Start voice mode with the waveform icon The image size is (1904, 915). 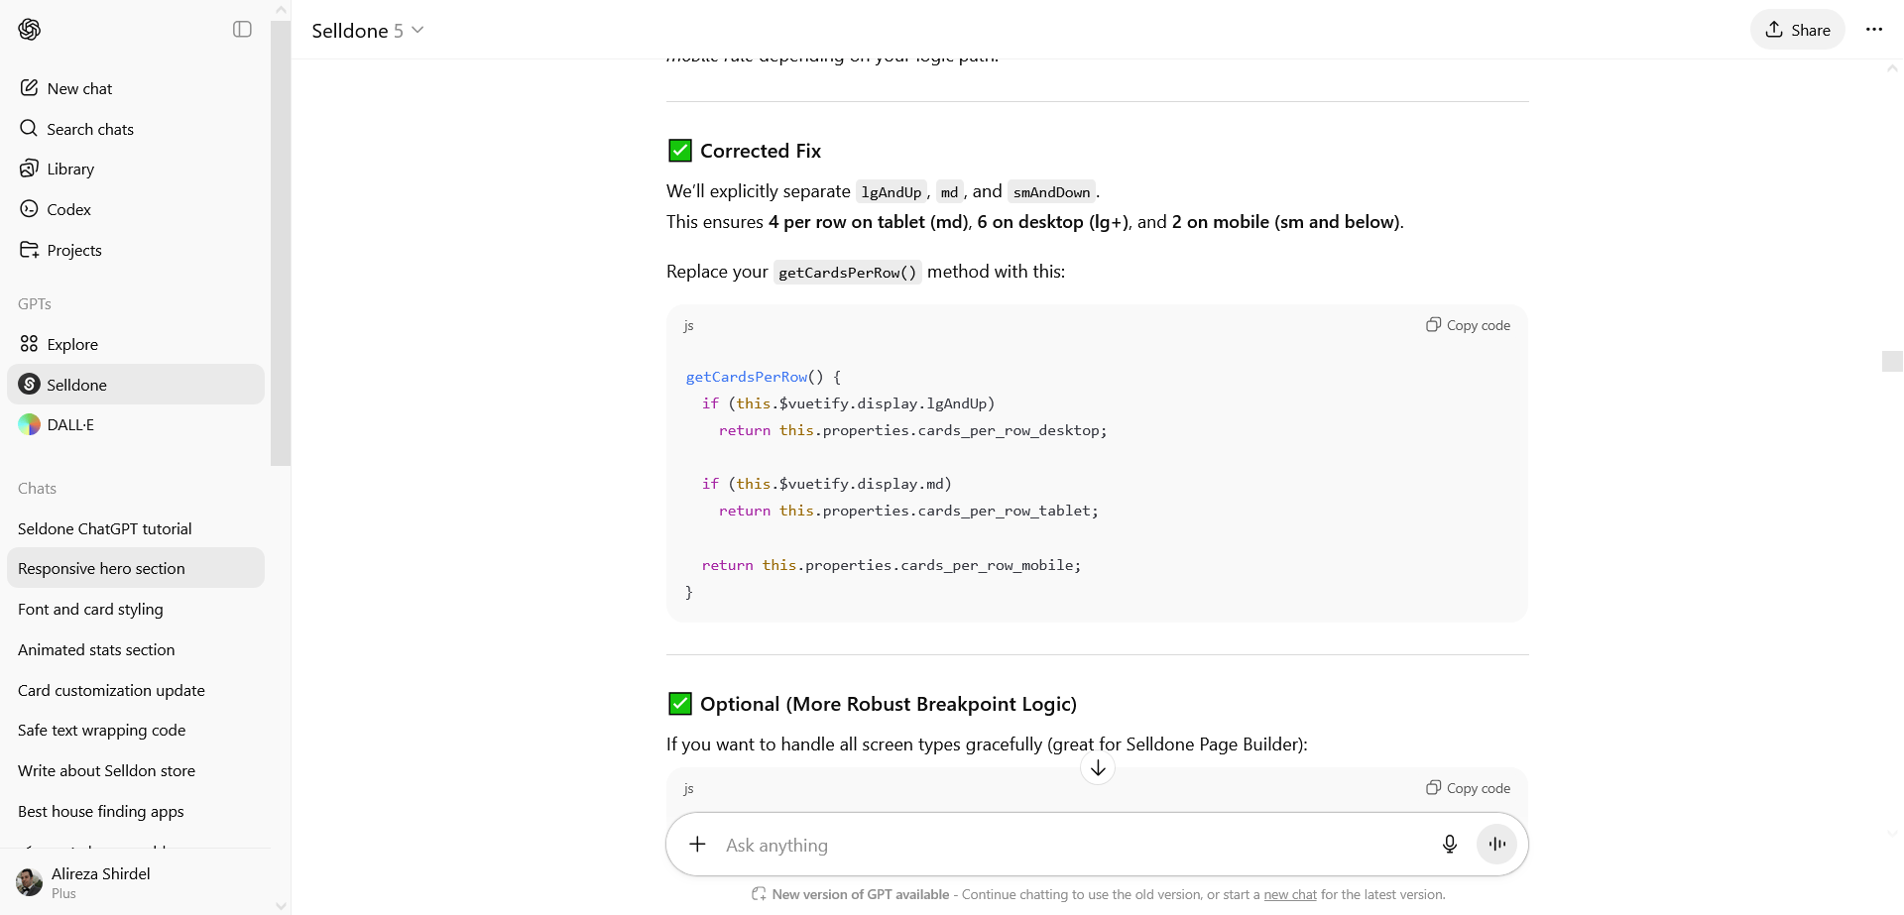point(1497,845)
